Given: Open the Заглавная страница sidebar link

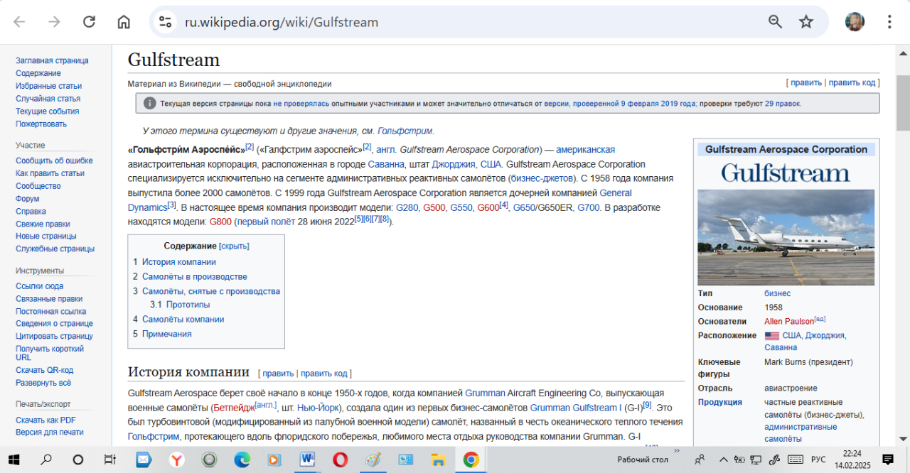Looking at the screenshot, I should click(52, 60).
